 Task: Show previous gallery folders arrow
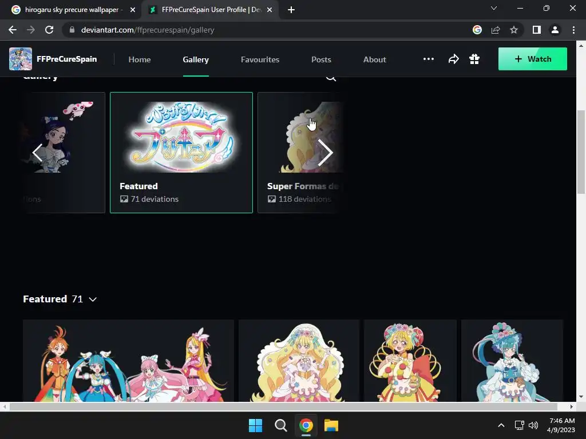(37, 152)
